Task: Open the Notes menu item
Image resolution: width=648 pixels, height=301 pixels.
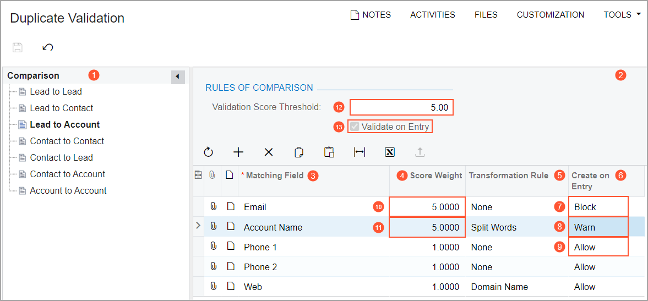Action: click(x=371, y=15)
